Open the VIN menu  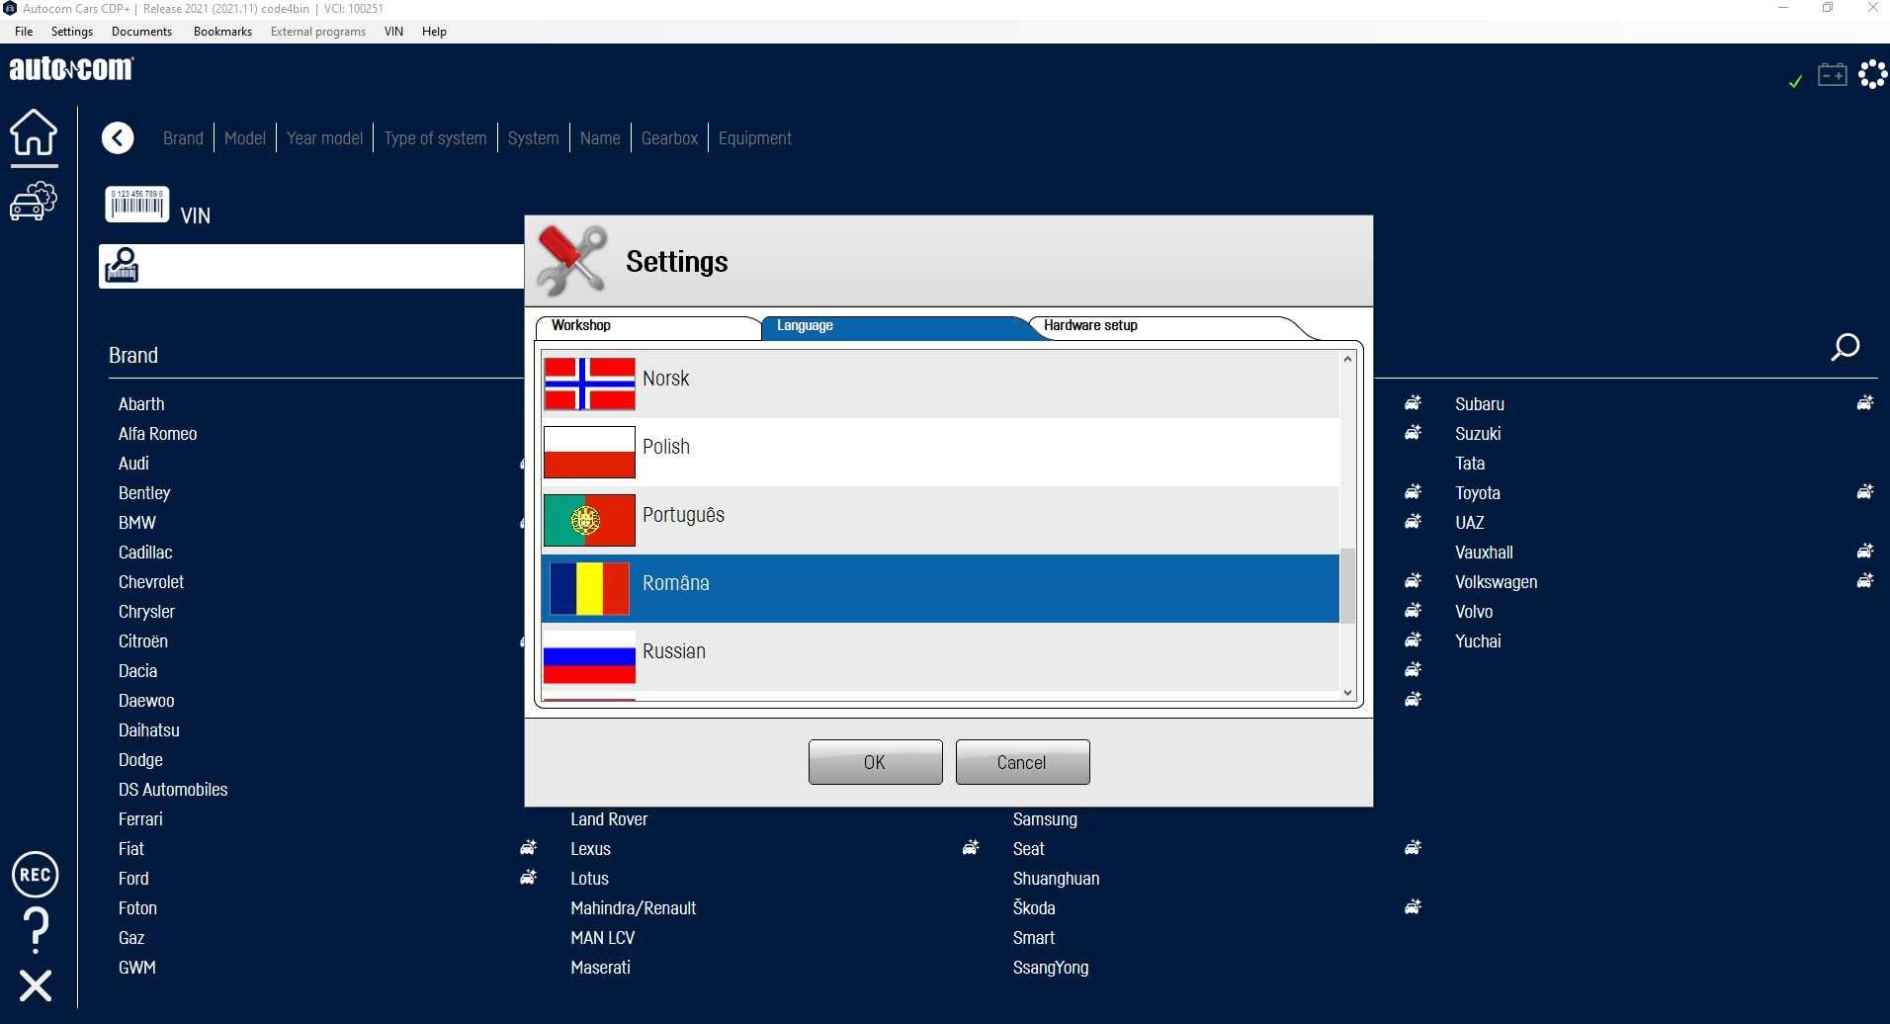coord(393,32)
